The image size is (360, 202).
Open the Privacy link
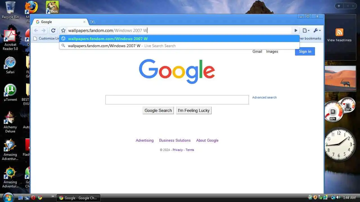point(177,150)
